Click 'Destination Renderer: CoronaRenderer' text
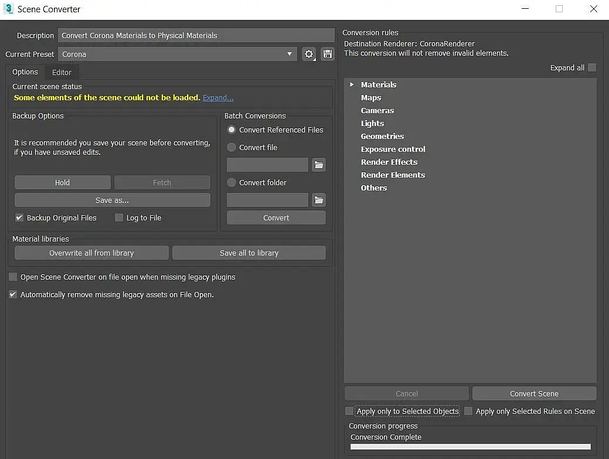Screen dimensions: 609x459 (x=409, y=43)
